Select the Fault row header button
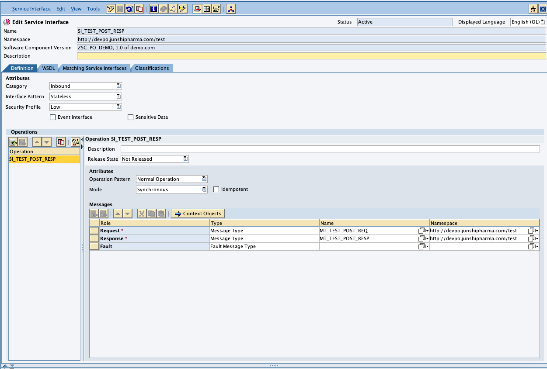This screenshot has height=369, width=547. pos(94,246)
